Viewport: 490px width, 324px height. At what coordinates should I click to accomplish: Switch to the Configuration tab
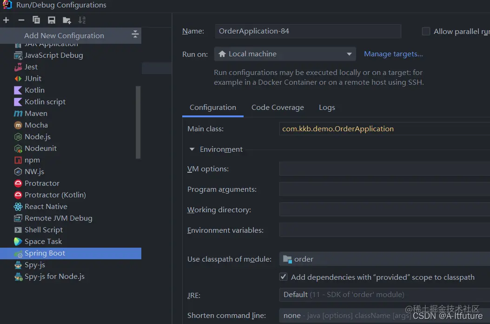[x=213, y=108]
